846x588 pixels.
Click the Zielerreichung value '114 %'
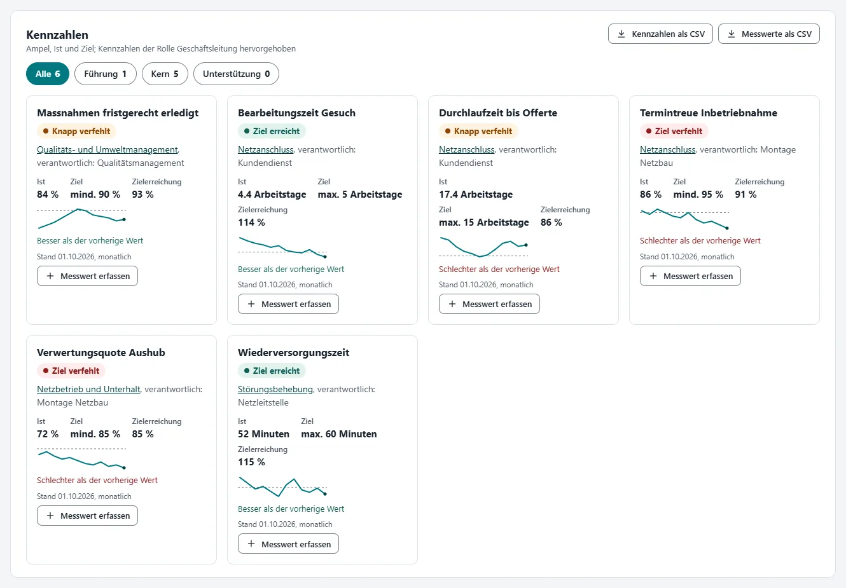[251, 222]
